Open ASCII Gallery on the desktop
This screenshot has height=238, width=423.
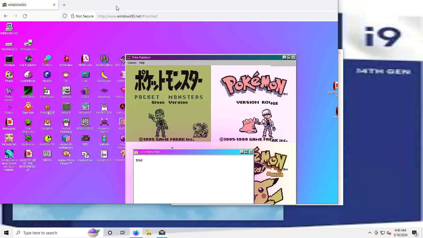click(104, 61)
